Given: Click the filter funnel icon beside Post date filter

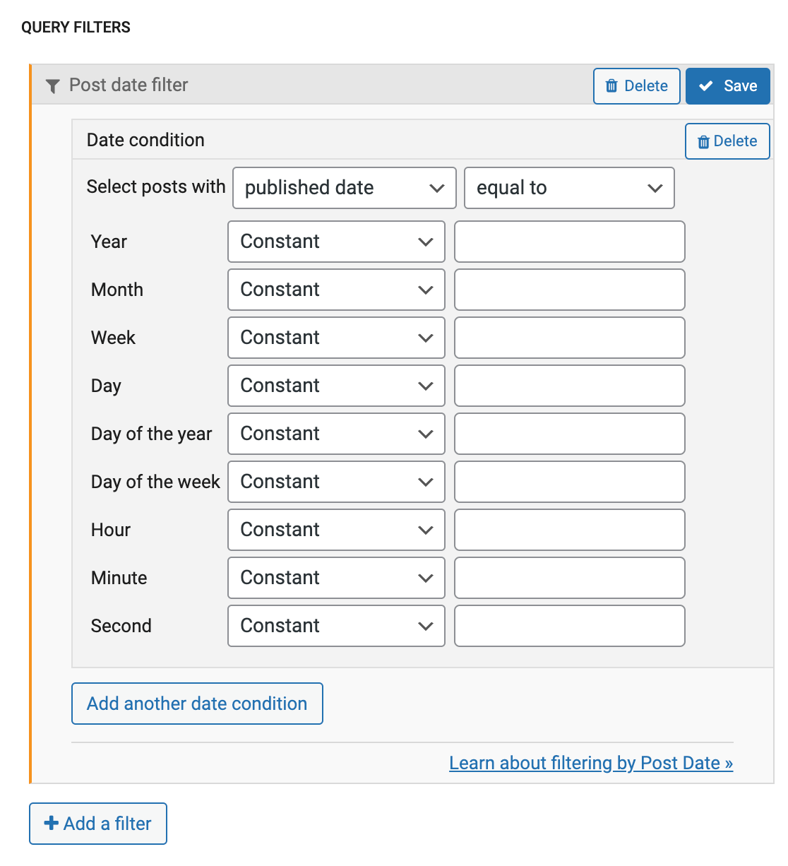Looking at the screenshot, I should coord(52,85).
